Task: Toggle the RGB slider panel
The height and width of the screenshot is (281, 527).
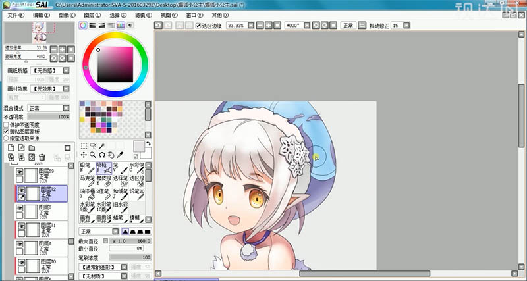Action: [92, 25]
